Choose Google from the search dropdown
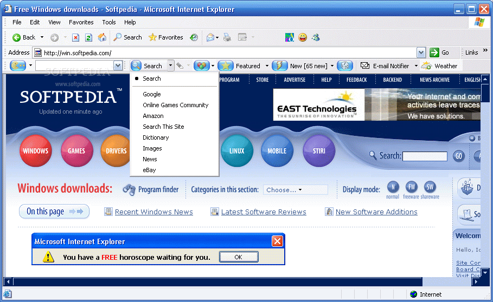The height and width of the screenshot is (302, 493). click(151, 94)
